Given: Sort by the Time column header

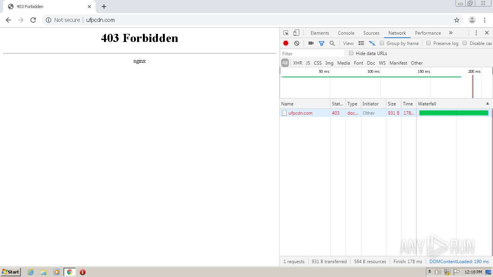Looking at the screenshot, I should coord(409,104).
